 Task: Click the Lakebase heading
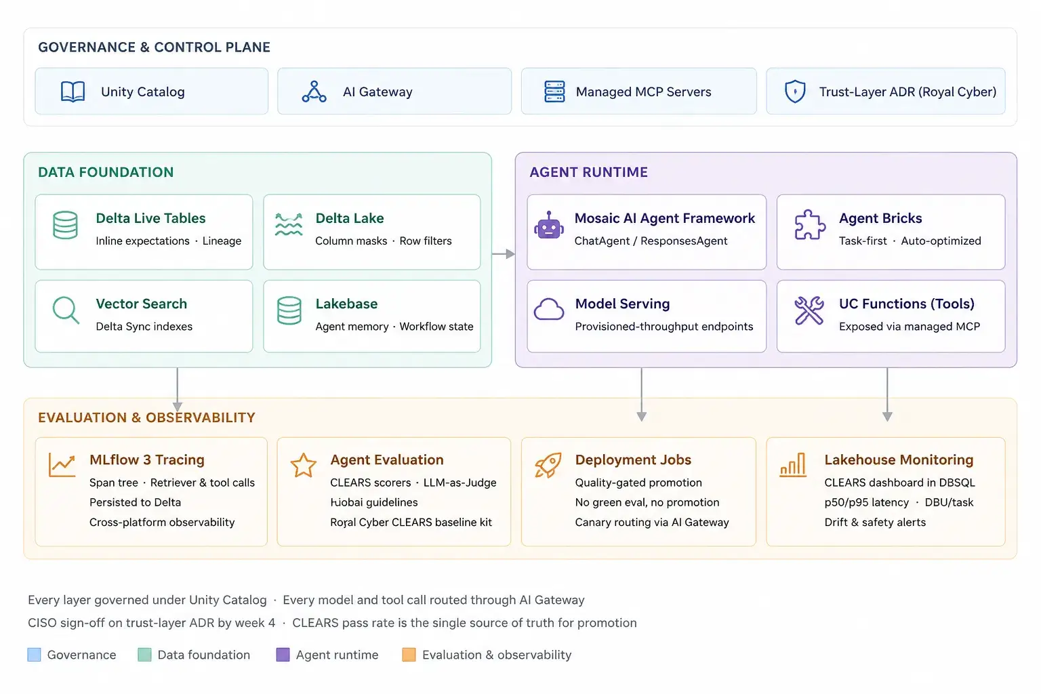[x=346, y=304]
